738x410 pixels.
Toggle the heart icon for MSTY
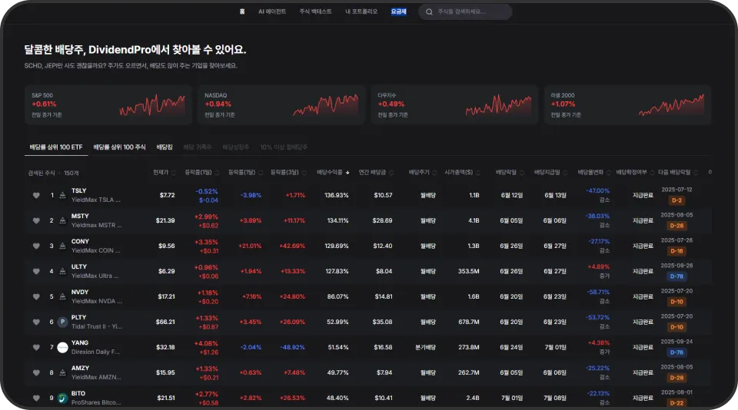36,220
